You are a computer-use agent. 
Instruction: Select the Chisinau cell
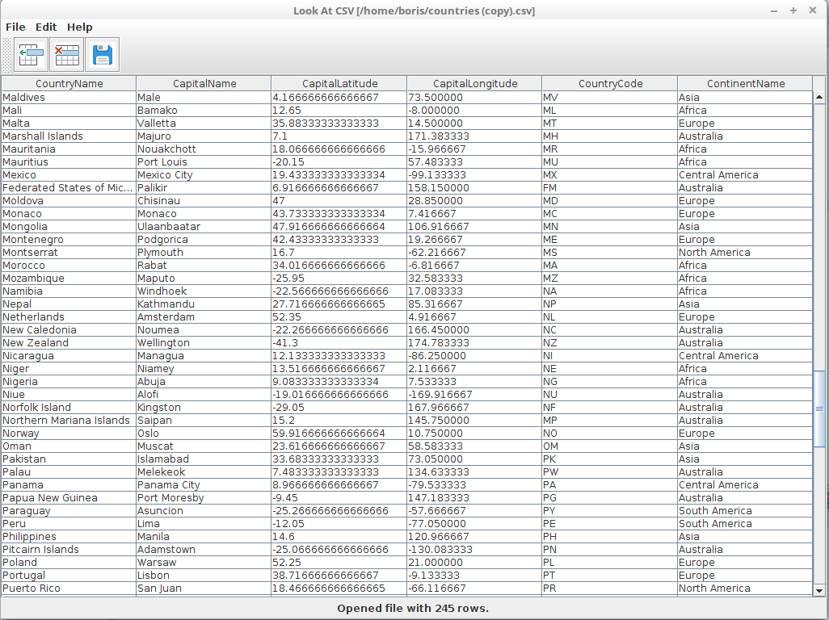click(x=204, y=201)
